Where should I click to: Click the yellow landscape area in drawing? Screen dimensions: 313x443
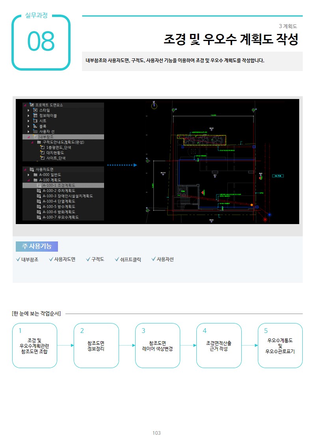tap(201, 140)
